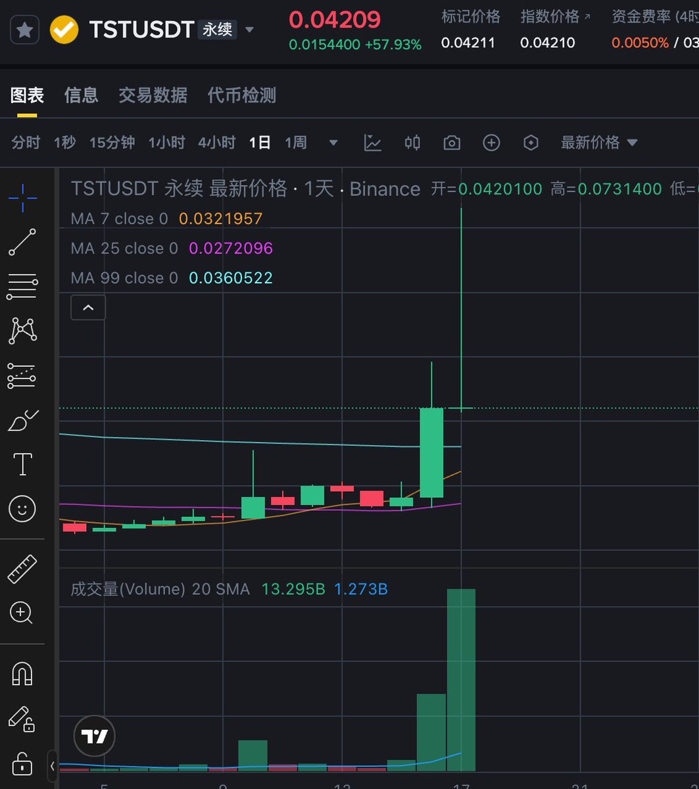Viewport: 699px width, 789px height.
Task: Click the MA 25 close indicator legend
Action: coord(124,249)
